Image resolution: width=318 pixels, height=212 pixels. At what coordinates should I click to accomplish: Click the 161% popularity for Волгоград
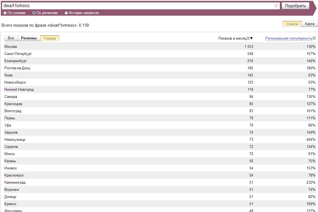point(311,111)
